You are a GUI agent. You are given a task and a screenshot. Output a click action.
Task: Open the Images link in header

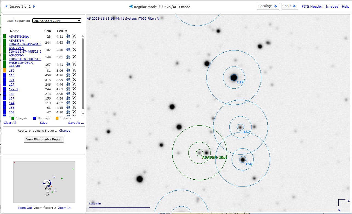tap(332, 7)
